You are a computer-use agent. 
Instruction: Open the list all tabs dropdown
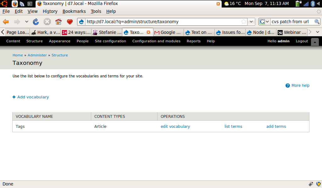pos(318,32)
